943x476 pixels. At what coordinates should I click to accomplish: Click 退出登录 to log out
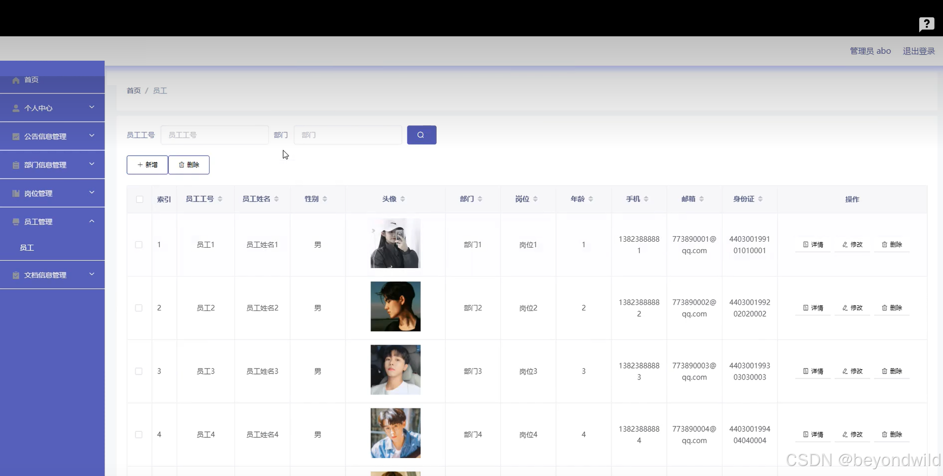coord(919,51)
